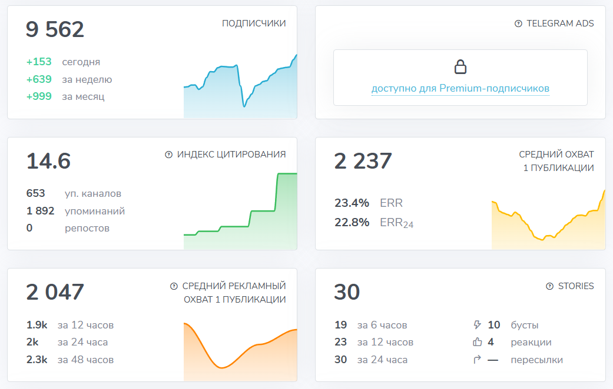Click the help icon beside Средний рекламный охват
613x389 pixels.
174,286
